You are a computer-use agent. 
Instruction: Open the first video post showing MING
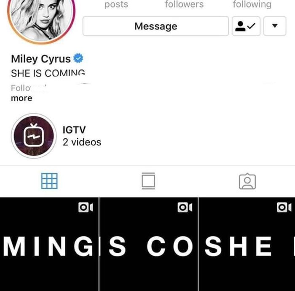pos(49,244)
